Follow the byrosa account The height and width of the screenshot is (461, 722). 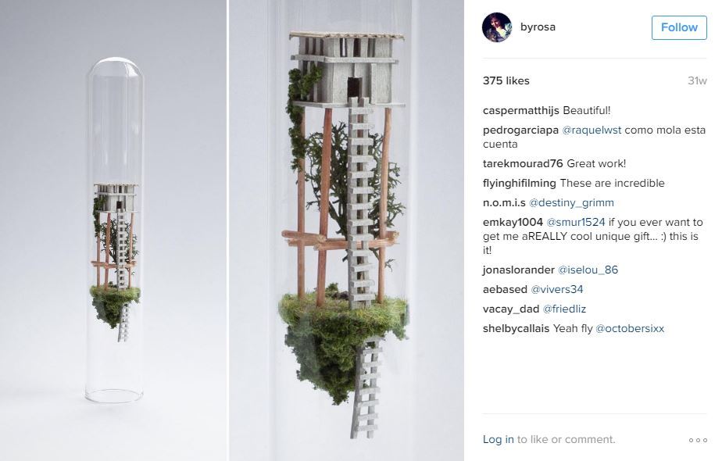pyautogui.click(x=679, y=27)
